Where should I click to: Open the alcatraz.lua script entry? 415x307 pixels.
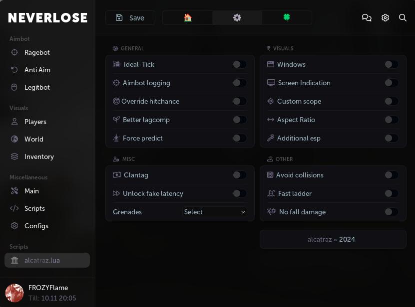coord(47,260)
